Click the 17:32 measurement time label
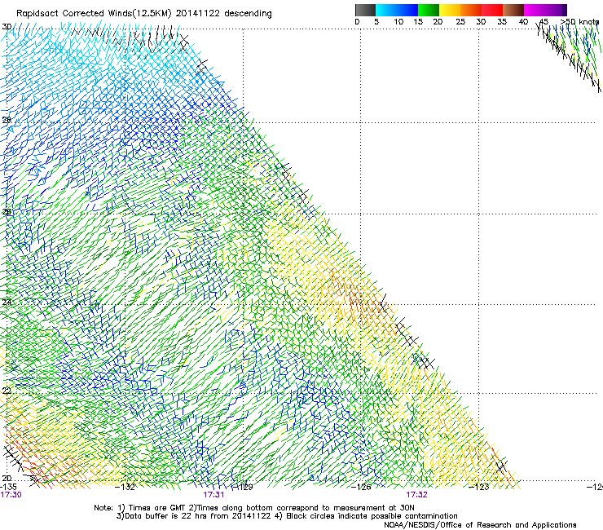The image size is (603, 530). point(417,495)
